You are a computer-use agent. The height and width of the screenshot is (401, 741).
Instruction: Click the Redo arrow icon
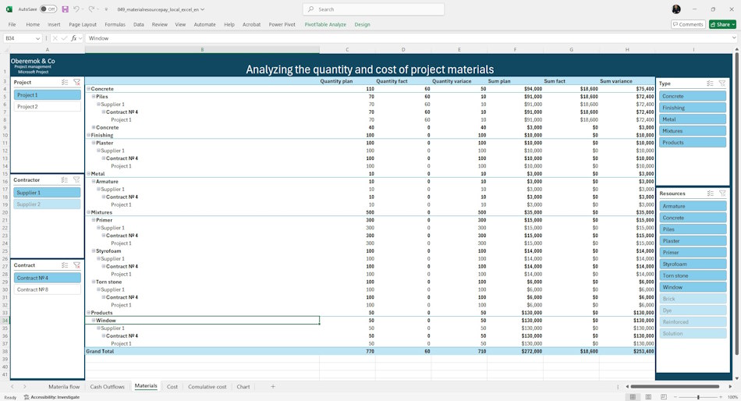click(91, 9)
